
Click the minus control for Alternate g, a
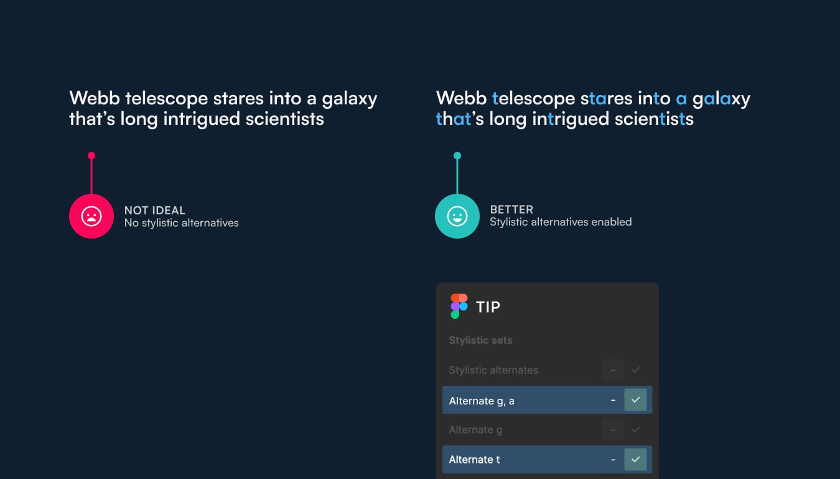click(x=613, y=400)
